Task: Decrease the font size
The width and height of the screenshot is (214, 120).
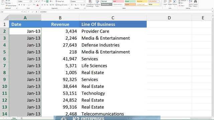Action: [x=39, y=1]
